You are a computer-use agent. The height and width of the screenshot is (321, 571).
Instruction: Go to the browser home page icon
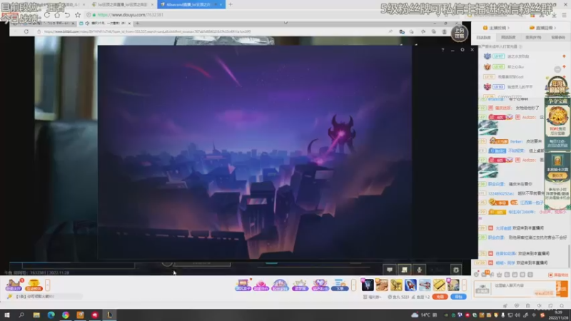click(57, 15)
